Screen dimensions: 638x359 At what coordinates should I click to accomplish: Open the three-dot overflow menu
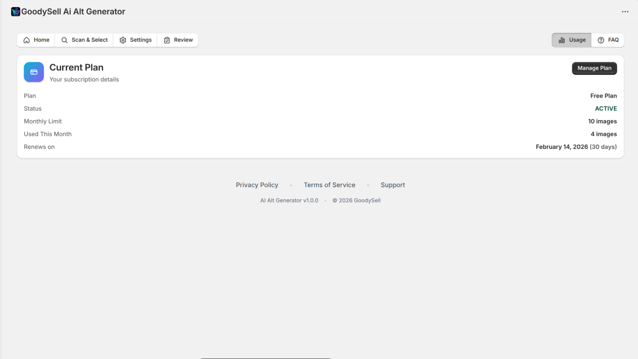coord(626,12)
